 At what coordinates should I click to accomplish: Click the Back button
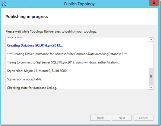(x=100, y=118)
